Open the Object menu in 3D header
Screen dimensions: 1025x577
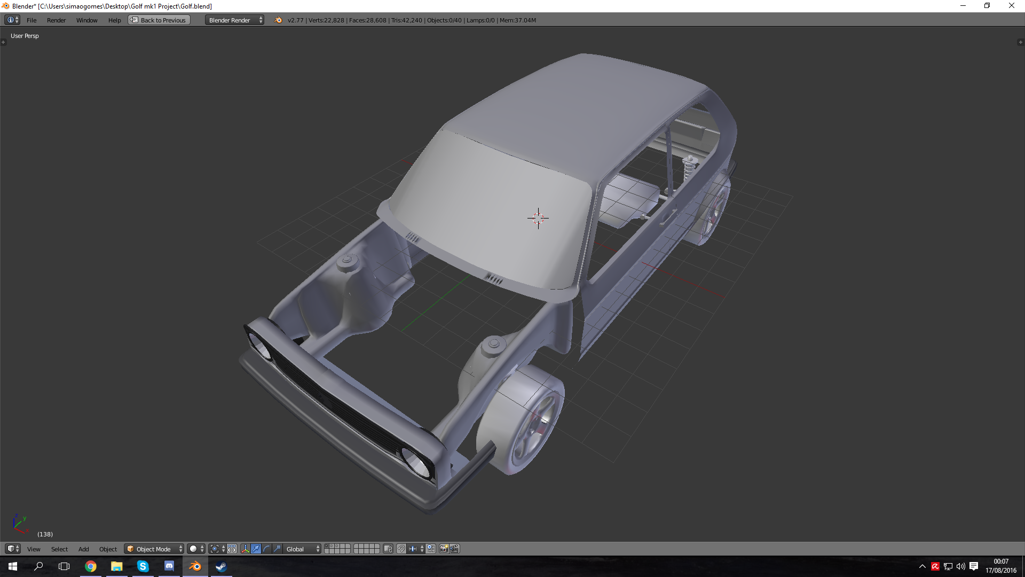coord(108,549)
